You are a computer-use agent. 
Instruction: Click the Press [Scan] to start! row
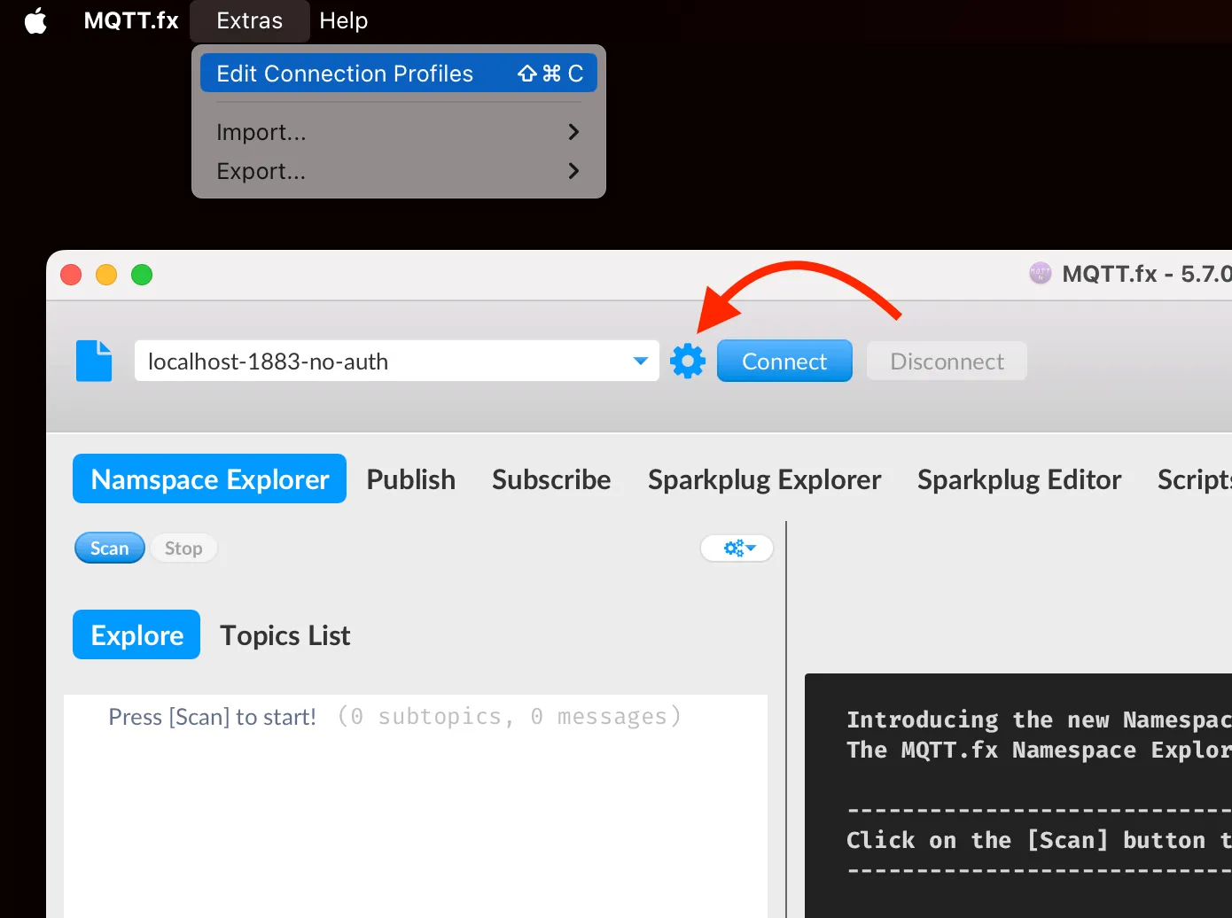pos(416,716)
